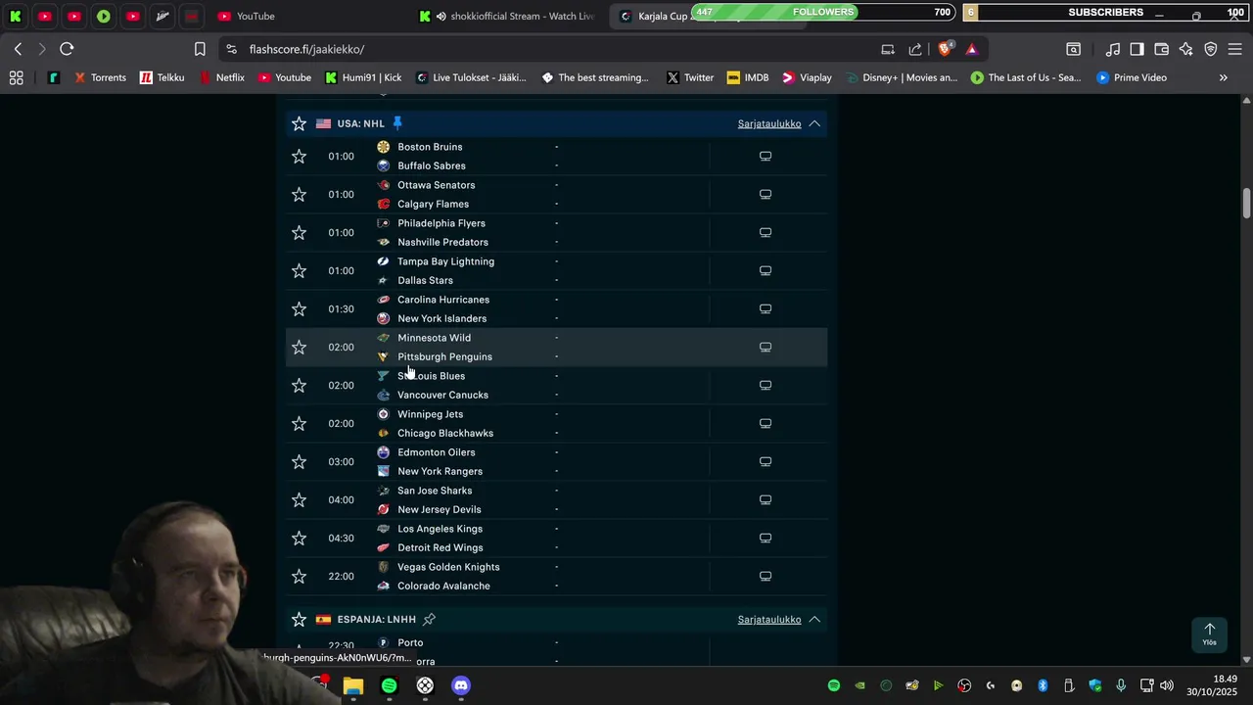The height and width of the screenshot is (705, 1253).
Task: Reload the flashscore page
Action: 67,49
